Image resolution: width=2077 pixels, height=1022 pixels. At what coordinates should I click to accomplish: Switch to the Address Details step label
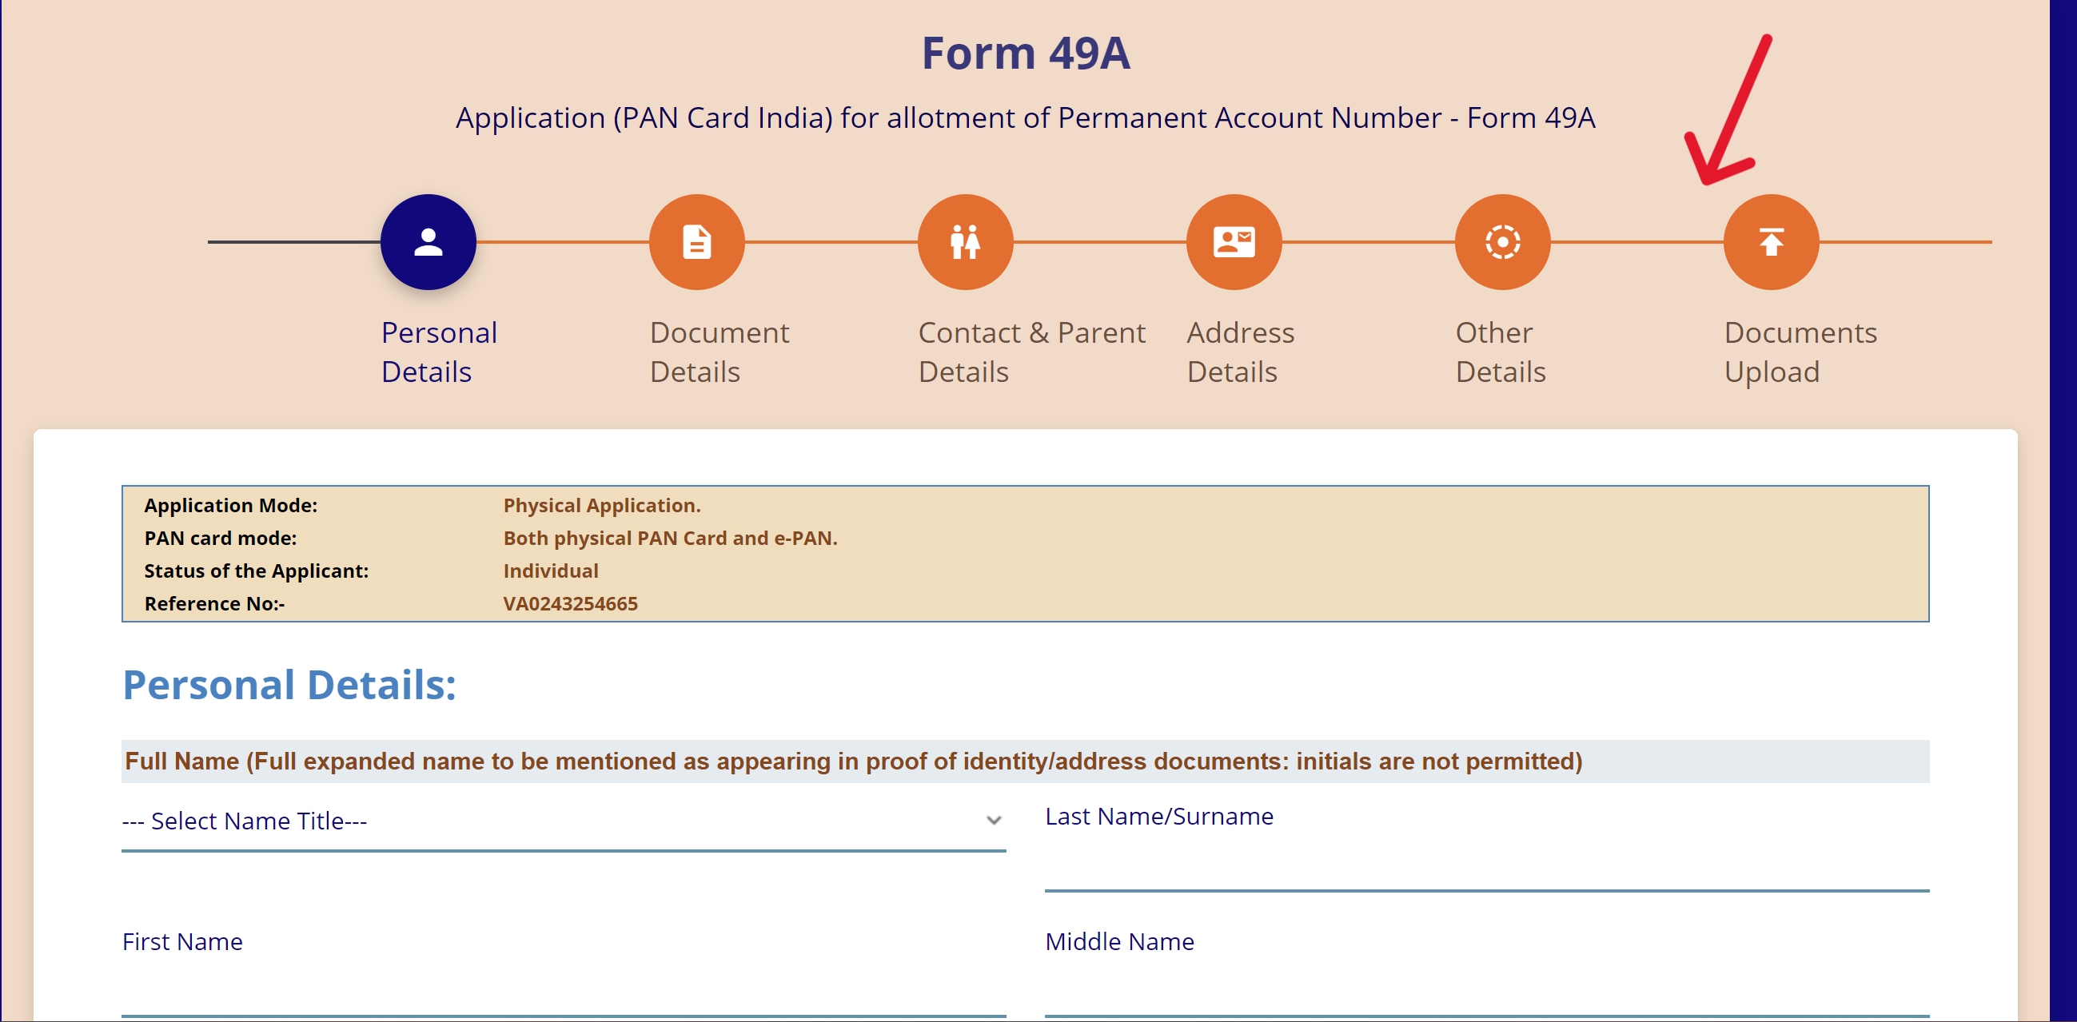point(1240,352)
